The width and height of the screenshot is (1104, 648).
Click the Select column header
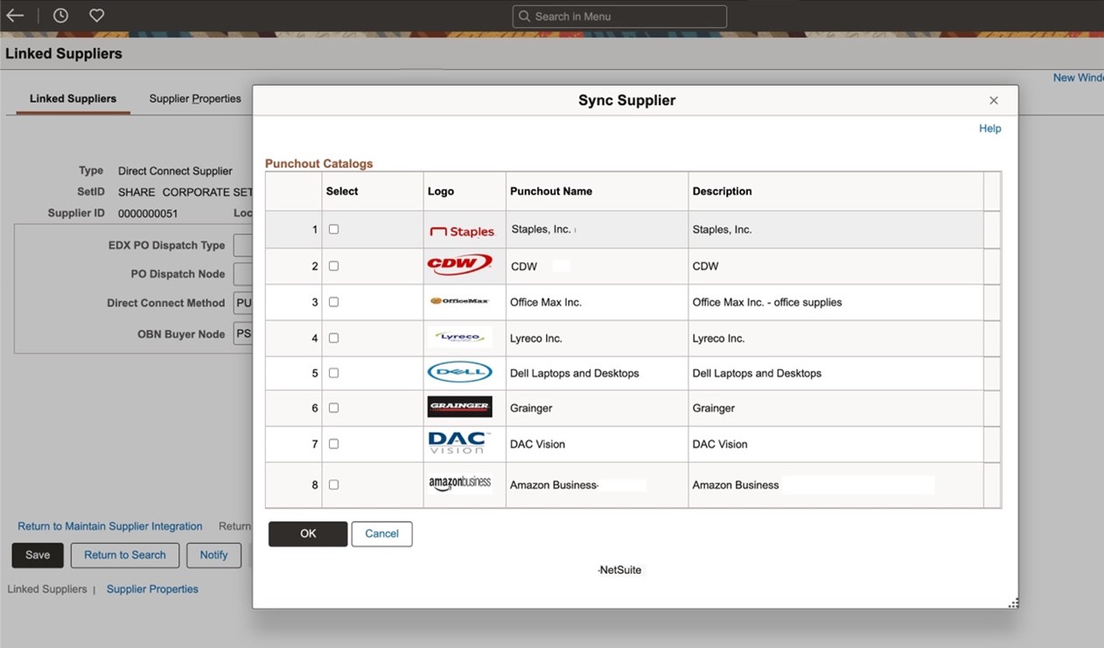(x=342, y=192)
